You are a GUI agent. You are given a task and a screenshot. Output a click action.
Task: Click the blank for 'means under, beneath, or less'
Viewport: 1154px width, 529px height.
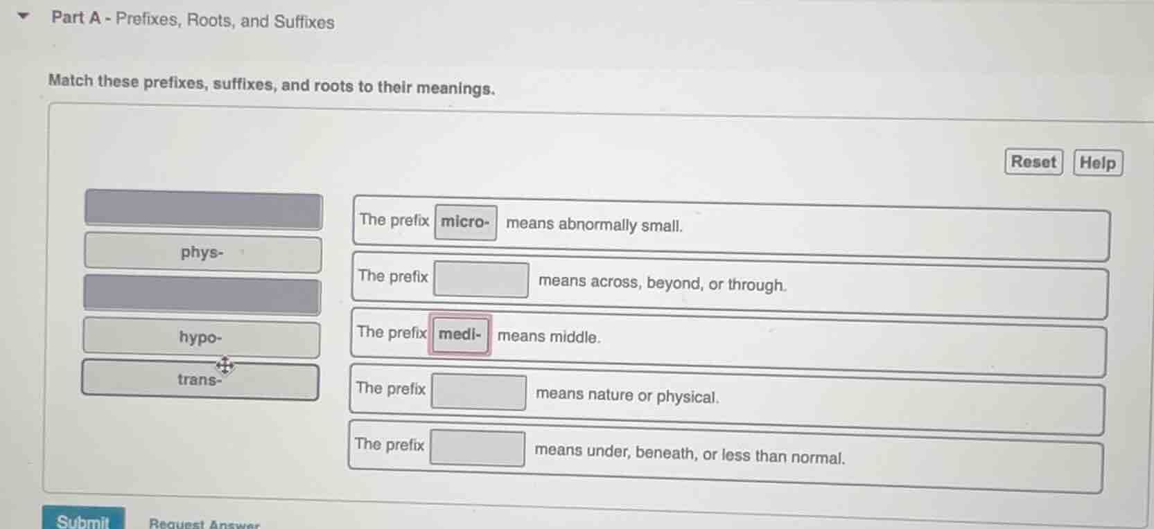[478, 449]
